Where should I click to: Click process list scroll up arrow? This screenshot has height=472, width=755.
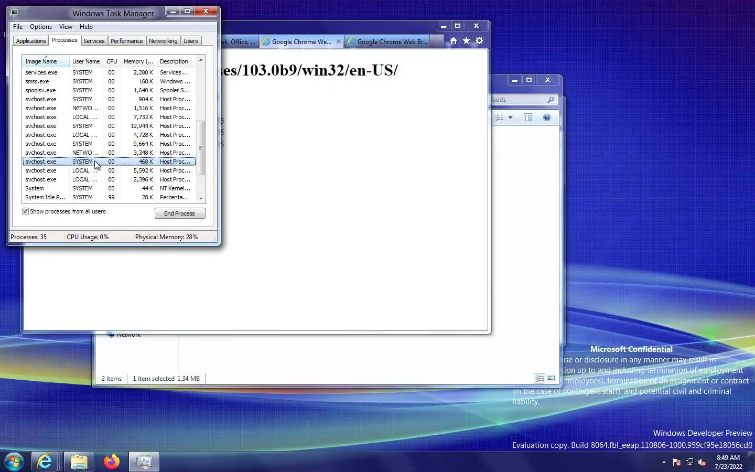pos(201,60)
